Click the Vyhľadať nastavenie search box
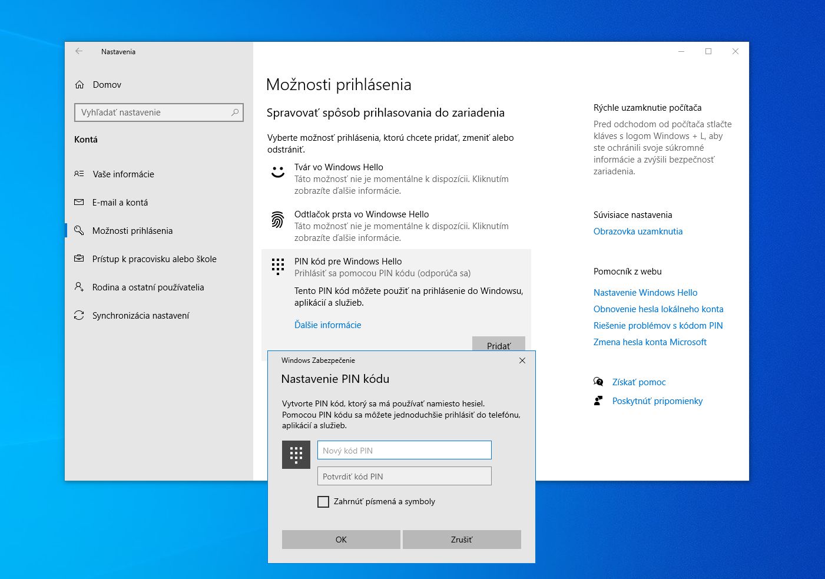This screenshot has width=825, height=579. pyautogui.click(x=159, y=112)
